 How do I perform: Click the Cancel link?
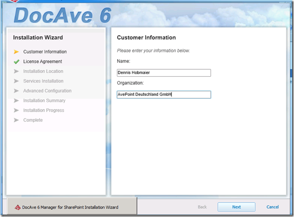click(x=273, y=207)
